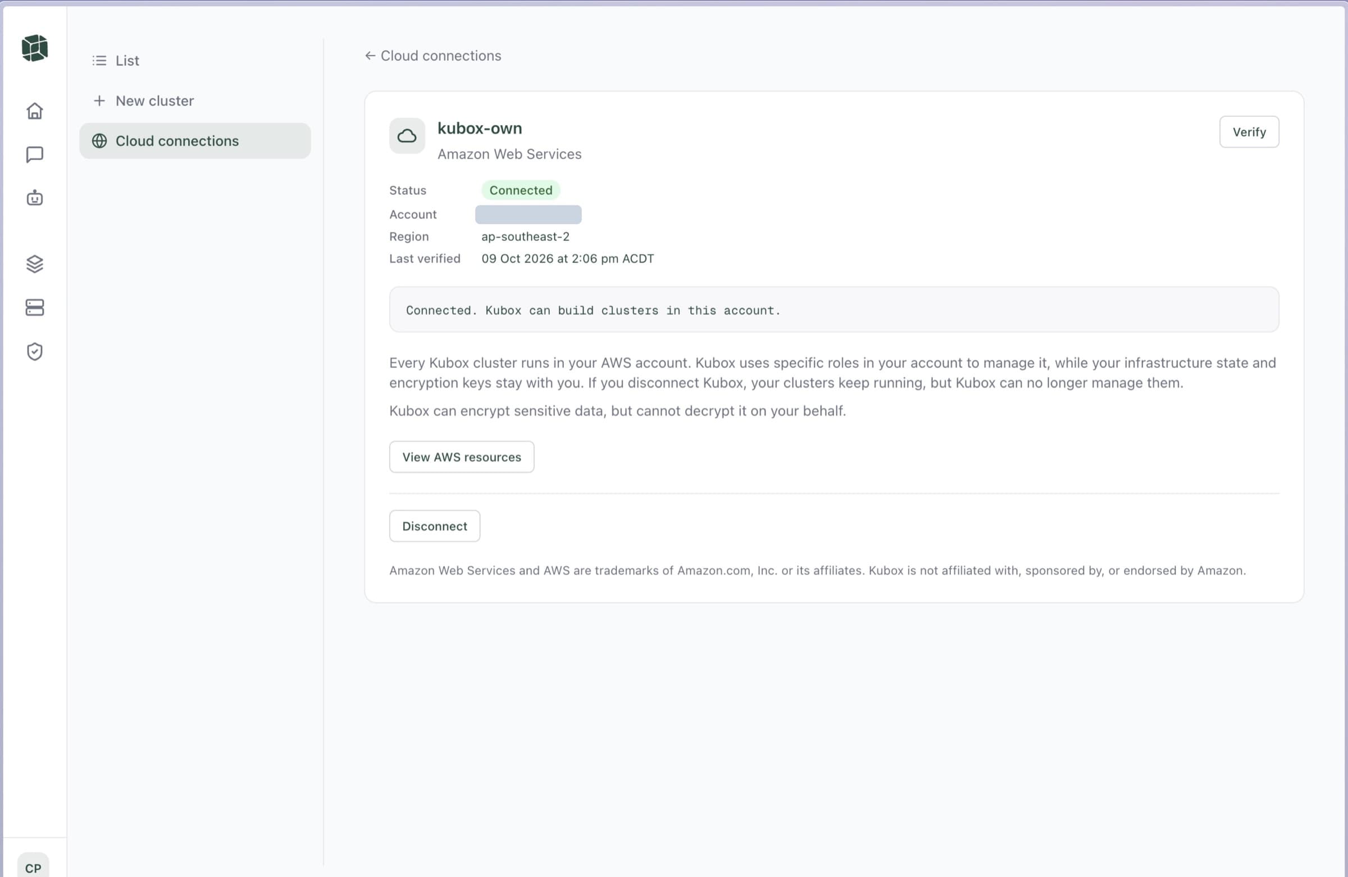Click the redacted Account value
1348x877 pixels.
click(x=528, y=215)
